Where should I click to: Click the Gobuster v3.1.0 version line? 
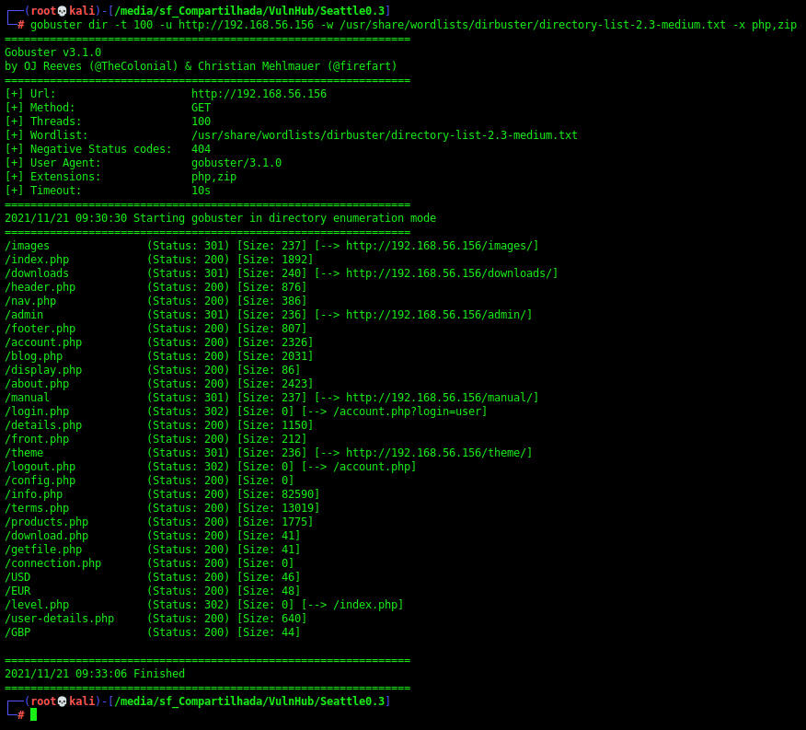click(x=53, y=52)
